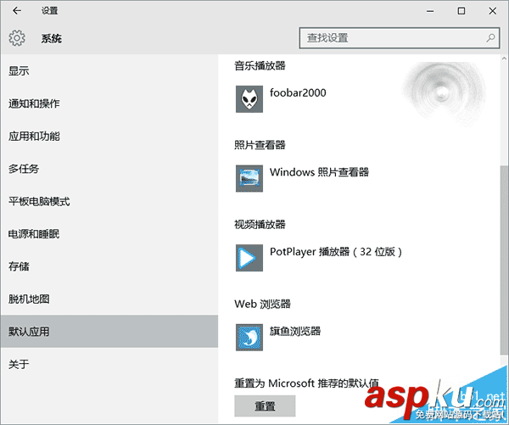Minimize the 设置 window
The image size is (509, 425).
[430, 11]
